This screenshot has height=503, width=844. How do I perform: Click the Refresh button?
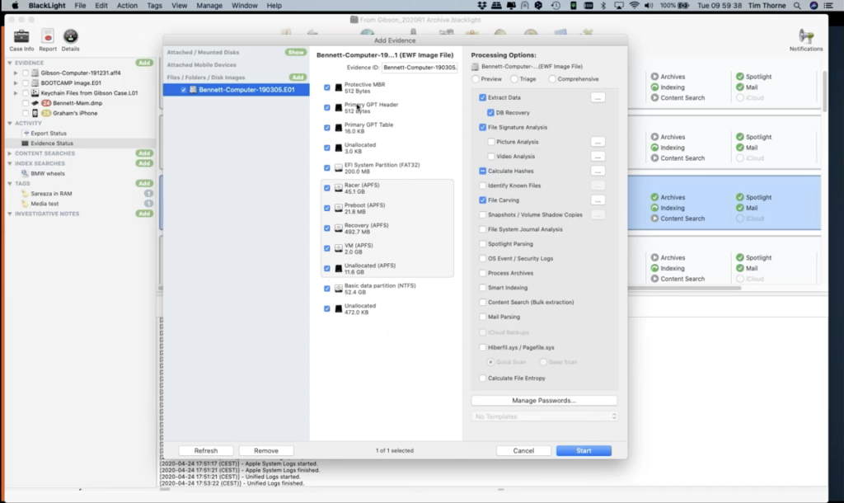tap(206, 451)
